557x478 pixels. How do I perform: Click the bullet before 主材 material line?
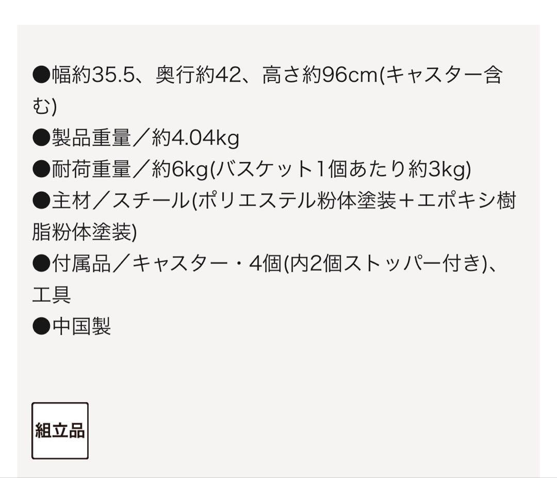pos(41,201)
